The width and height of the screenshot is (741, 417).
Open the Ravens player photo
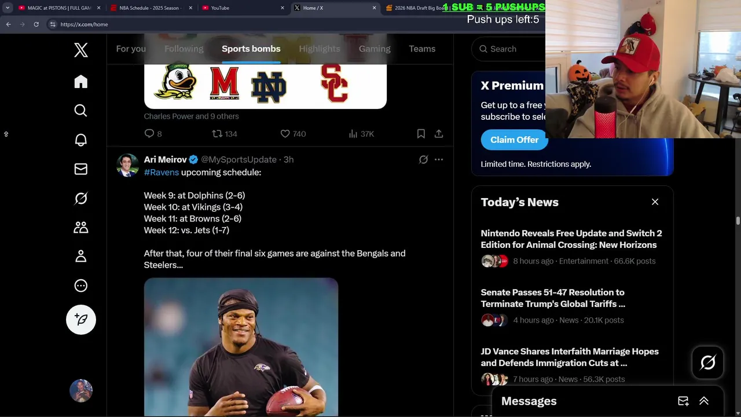pos(241,347)
